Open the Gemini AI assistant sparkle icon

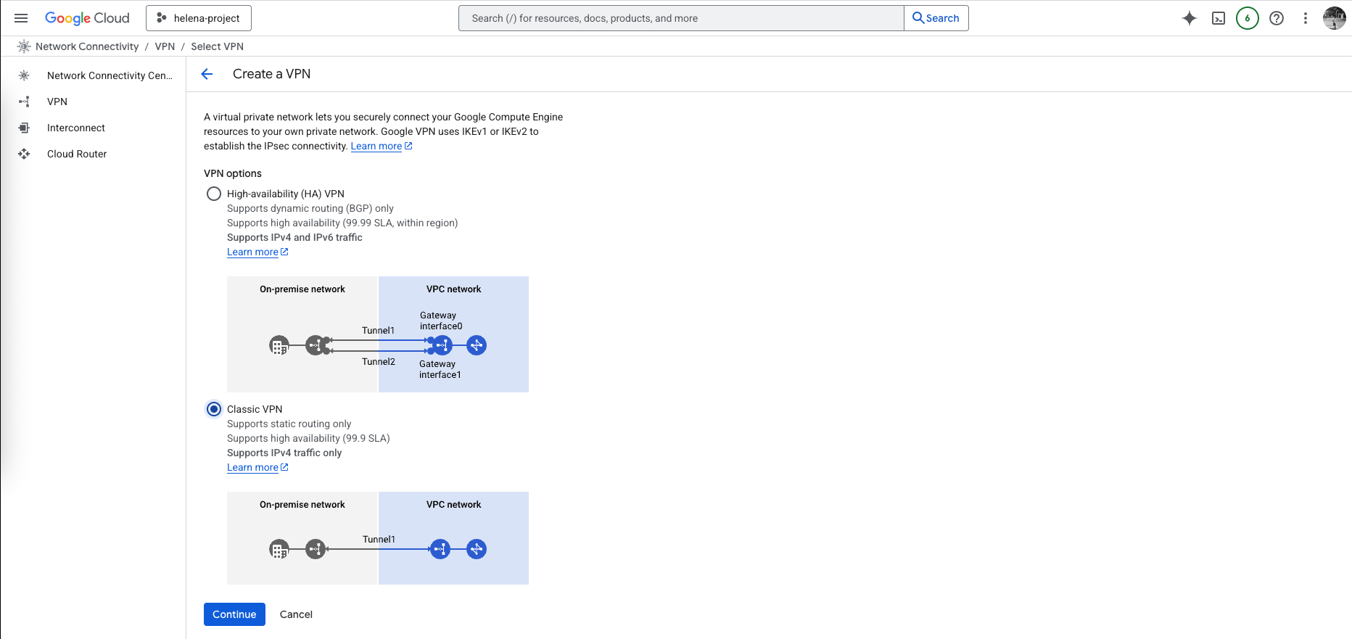point(1190,18)
